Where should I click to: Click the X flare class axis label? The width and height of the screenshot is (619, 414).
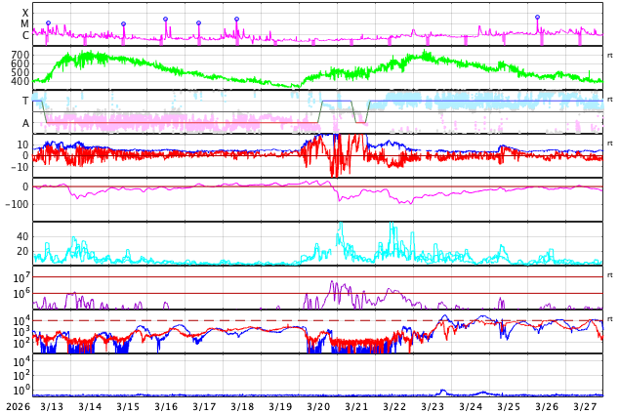click(25, 13)
